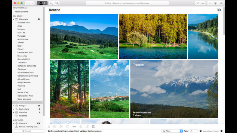Viewport: 237px width, 133px height.
Task: Click the share icon in bottom toolbar
Action: tap(81, 126)
